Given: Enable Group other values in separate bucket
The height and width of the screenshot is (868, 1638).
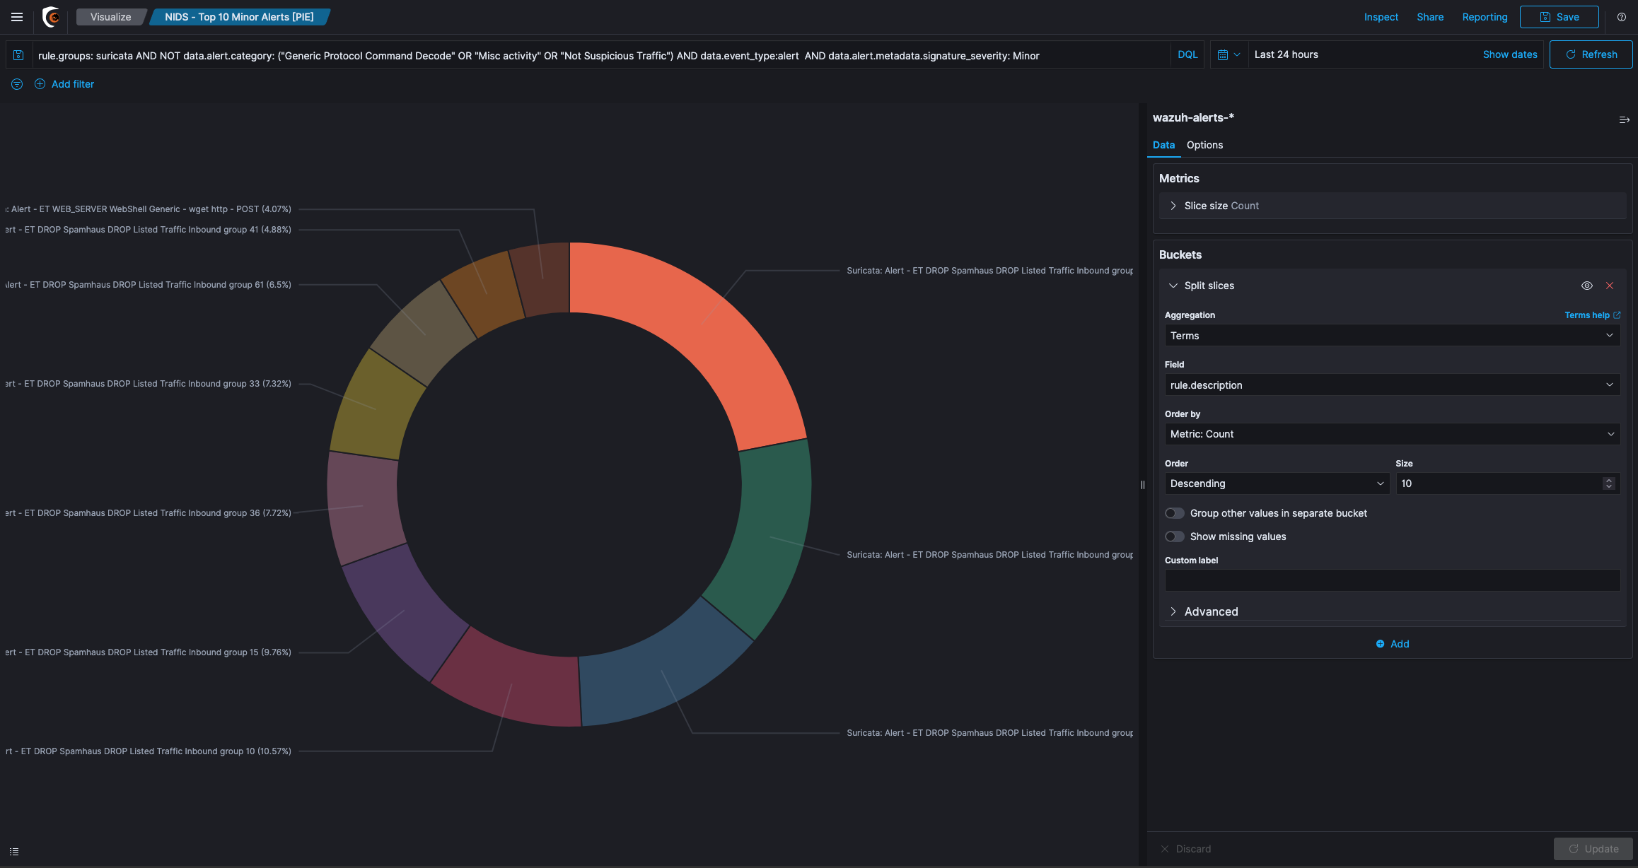Looking at the screenshot, I should coord(1175,513).
